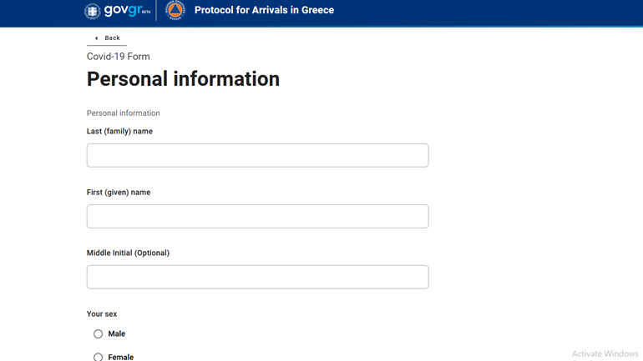Click the orange Civil Protection triangle logo
Screen dimensions: 643x361
pos(175,11)
